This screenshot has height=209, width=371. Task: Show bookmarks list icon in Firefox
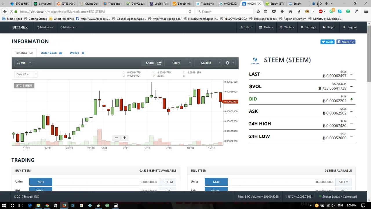(265, 11)
